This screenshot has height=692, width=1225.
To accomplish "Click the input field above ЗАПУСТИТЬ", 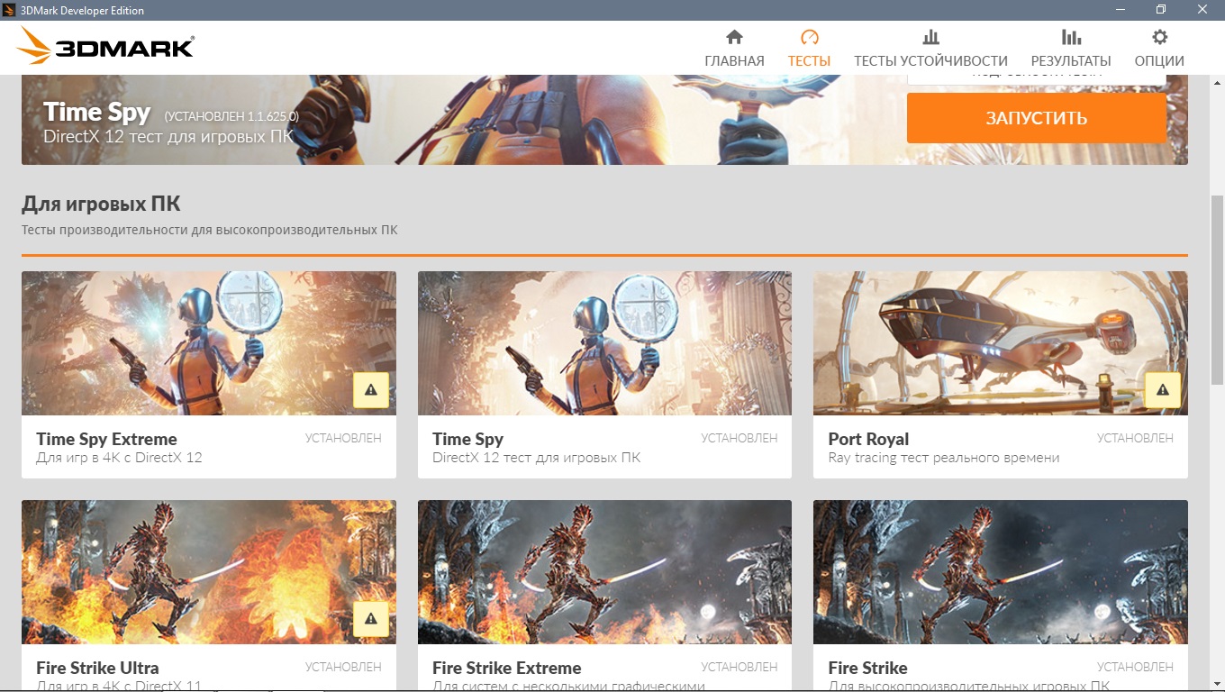I will (x=1036, y=79).
